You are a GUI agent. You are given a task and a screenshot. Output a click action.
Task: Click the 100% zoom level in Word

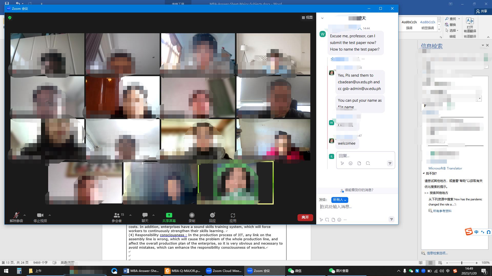coord(486,263)
